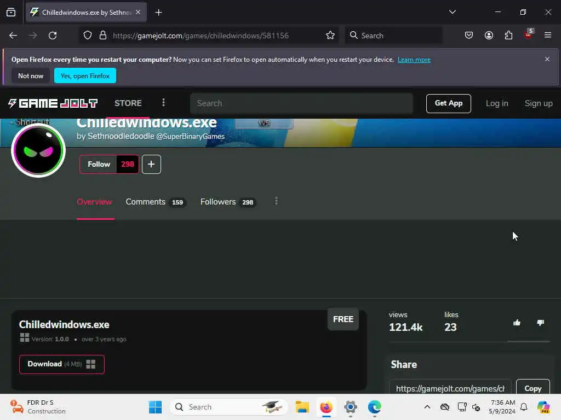Download the 4 MB game build
This screenshot has width=561, height=420.
pos(62,364)
